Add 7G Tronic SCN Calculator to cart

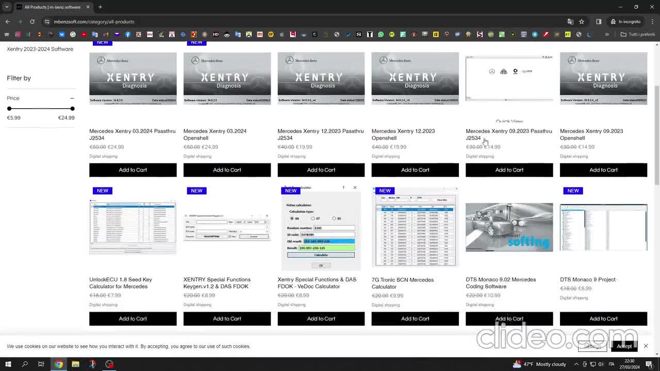(415, 318)
